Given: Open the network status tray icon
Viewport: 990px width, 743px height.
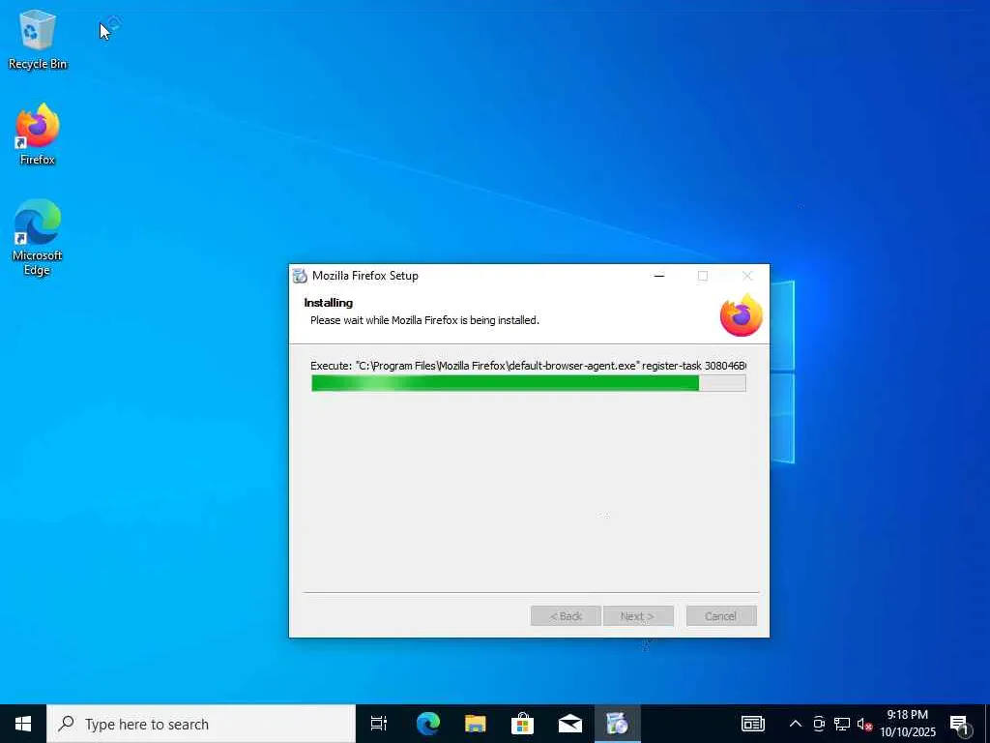Looking at the screenshot, I should (x=842, y=724).
